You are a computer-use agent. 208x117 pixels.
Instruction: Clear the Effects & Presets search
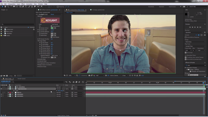click(x=205, y=66)
